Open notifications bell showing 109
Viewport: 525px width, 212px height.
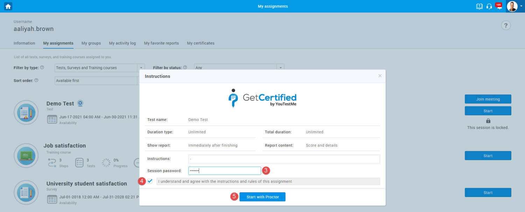(x=499, y=6)
